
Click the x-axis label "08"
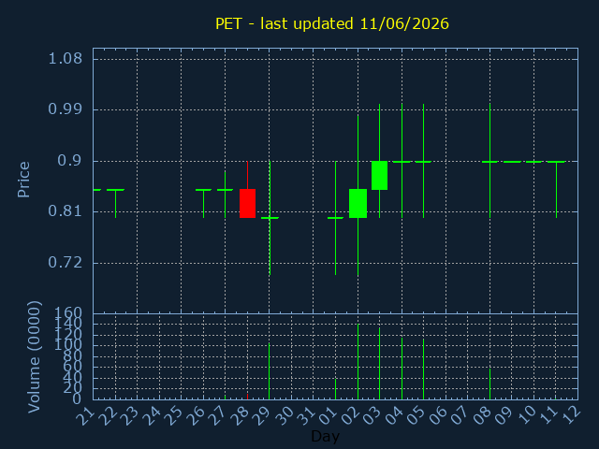pos(483,416)
